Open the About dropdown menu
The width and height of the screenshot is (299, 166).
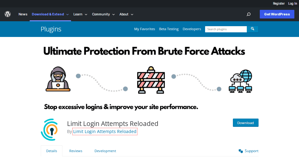pyautogui.click(x=126, y=14)
